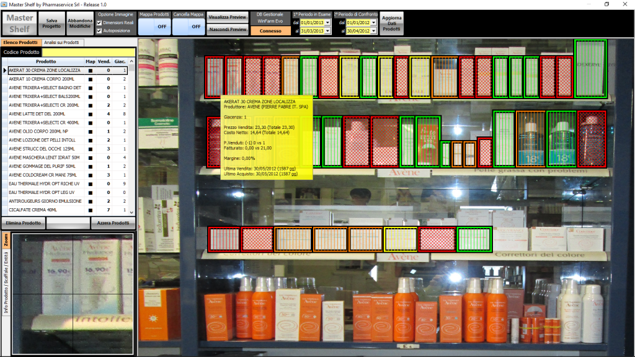Image resolution: width=635 pixels, height=357 pixels.
Task: Select AVENE TRIXERA+SELECT BALS200ML product
Action: pos(64,96)
